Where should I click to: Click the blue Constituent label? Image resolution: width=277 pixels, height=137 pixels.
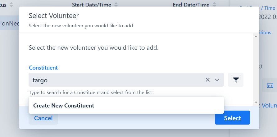pos(43,68)
